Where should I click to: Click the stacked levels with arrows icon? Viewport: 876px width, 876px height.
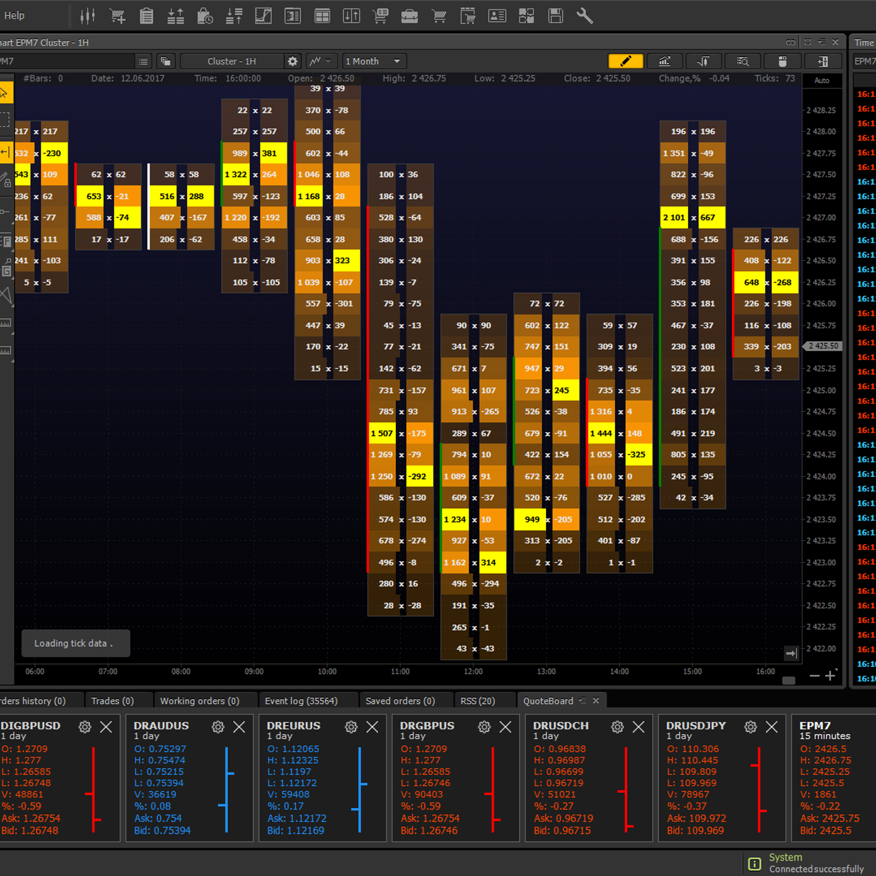(176, 16)
